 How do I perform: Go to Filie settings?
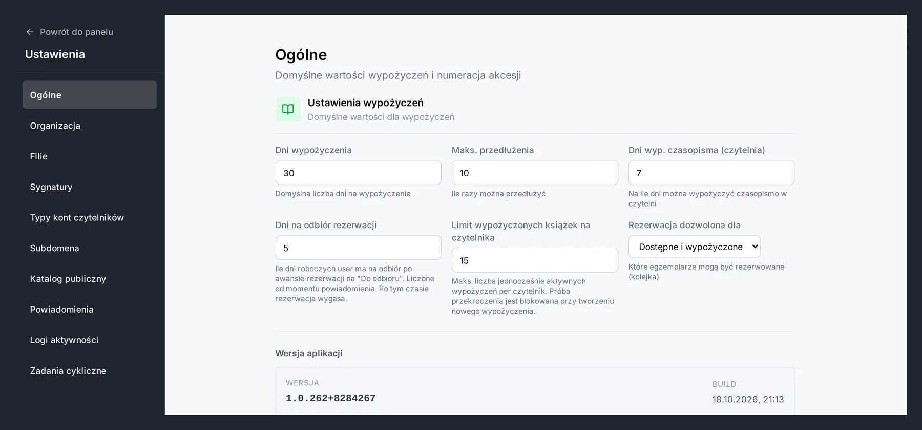click(90, 156)
